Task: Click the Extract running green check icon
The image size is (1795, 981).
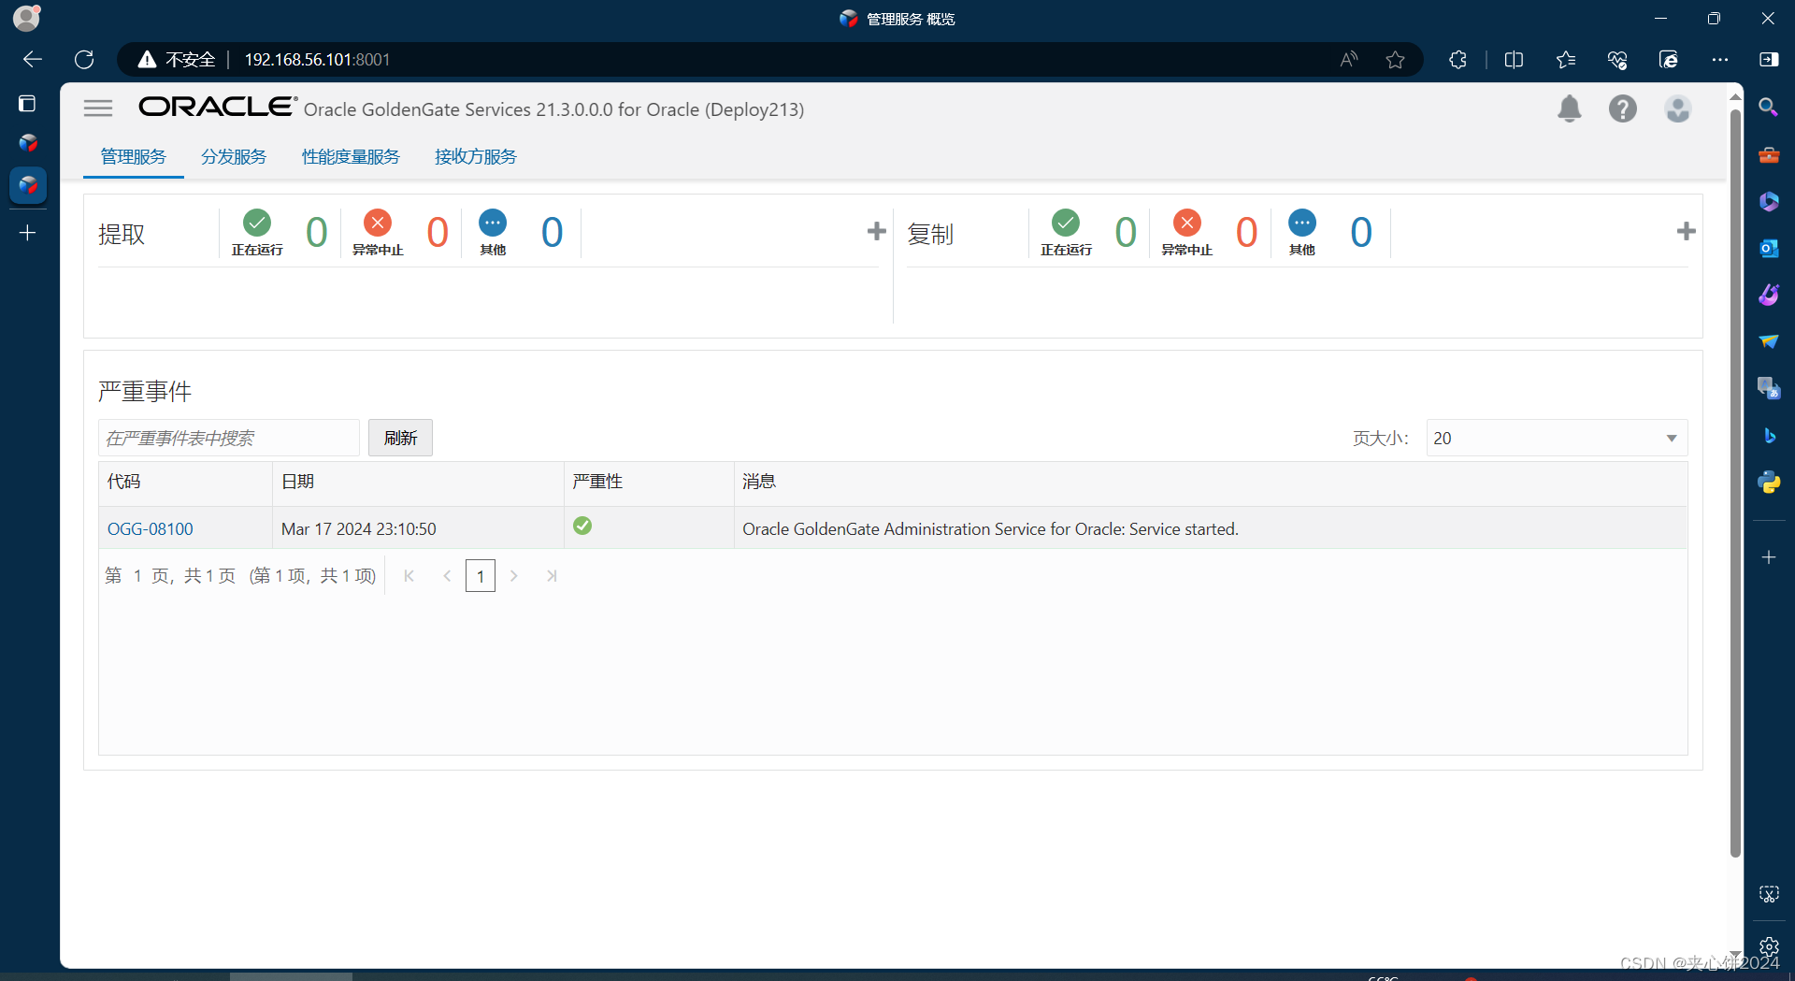Action: pyautogui.click(x=257, y=223)
